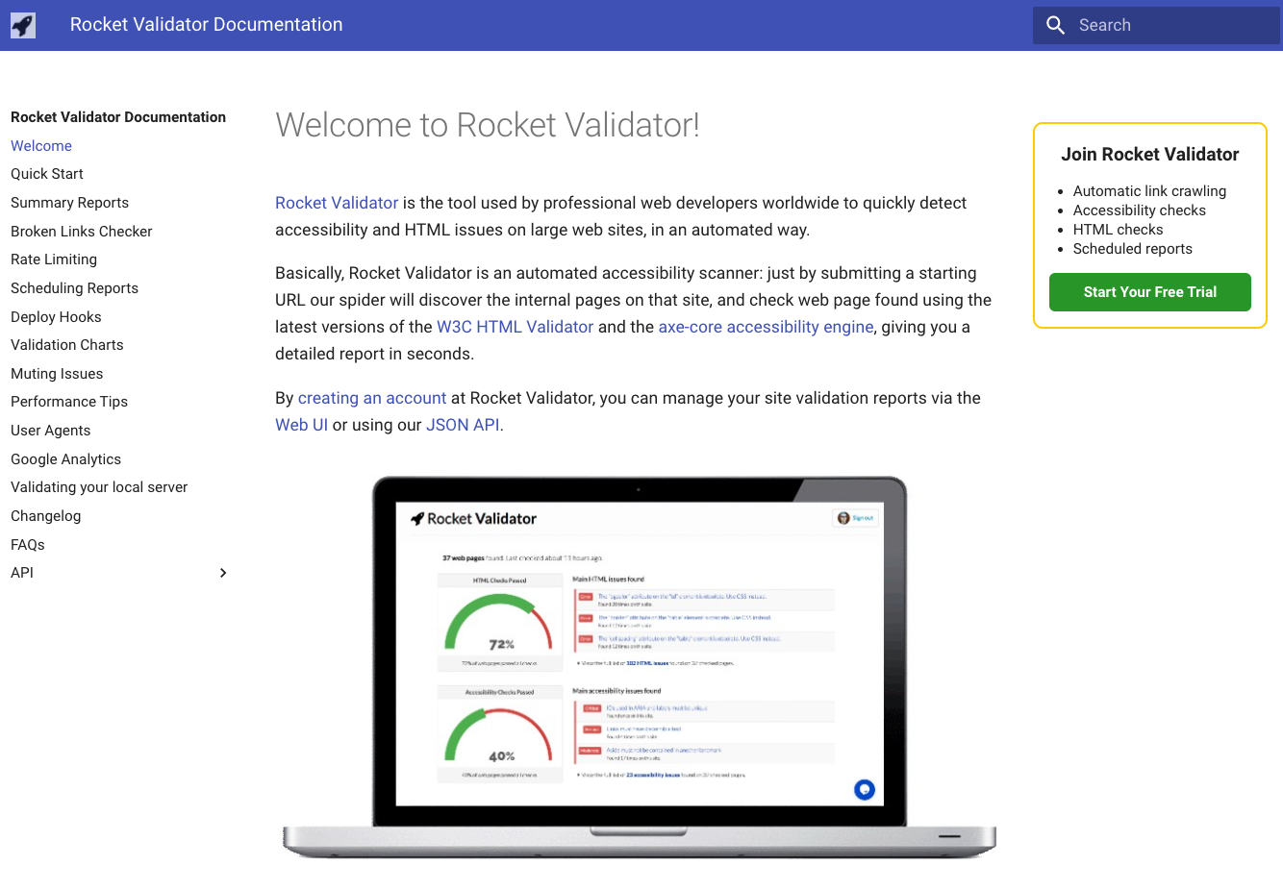Image resolution: width=1283 pixels, height=890 pixels.
Task: Open FAQs in the sidebar
Action: [x=28, y=545]
